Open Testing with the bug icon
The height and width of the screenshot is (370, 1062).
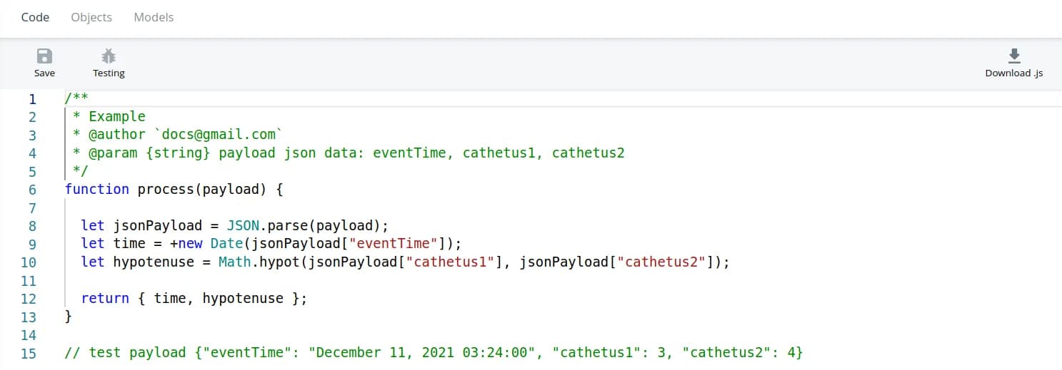click(109, 56)
